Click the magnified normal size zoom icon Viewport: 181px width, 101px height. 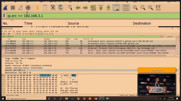[x=150, y=8]
